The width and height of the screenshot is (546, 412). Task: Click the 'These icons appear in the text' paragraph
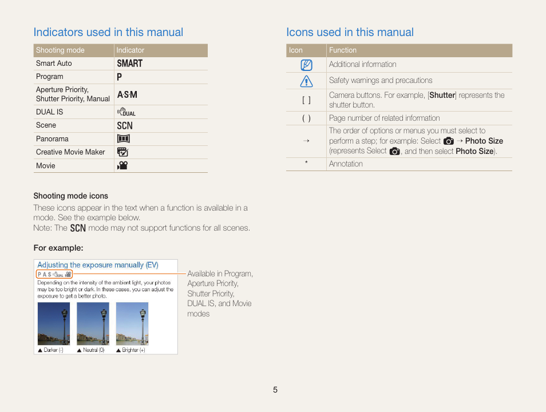[141, 213]
